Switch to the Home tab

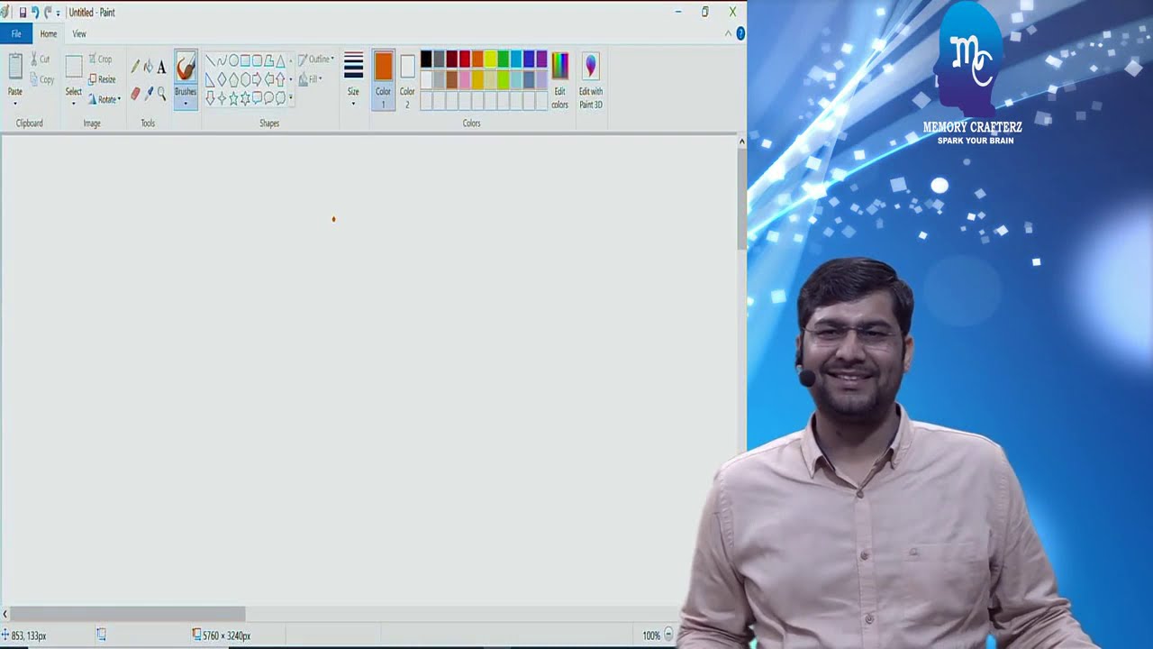pos(49,34)
